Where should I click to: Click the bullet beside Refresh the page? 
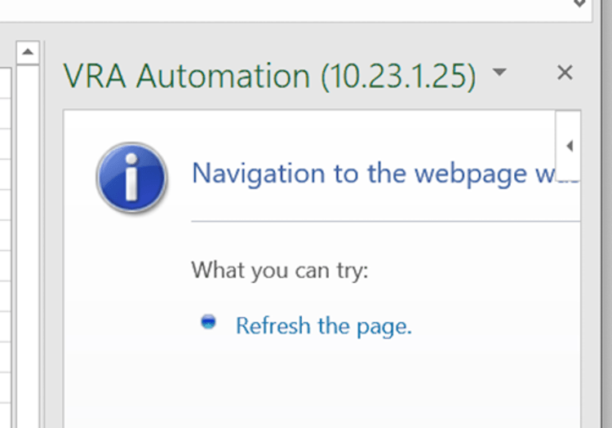pyautogui.click(x=209, y=323)
